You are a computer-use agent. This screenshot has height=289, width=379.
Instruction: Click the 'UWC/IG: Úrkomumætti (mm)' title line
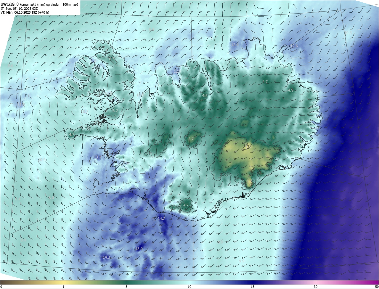(39, 4)
